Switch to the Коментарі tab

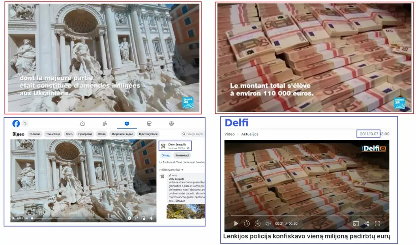click(x=182, y=155)
